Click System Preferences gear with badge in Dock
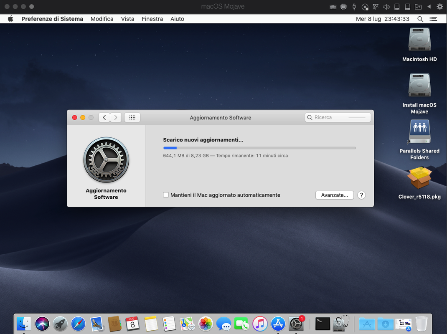The height and width of the screenshot is (334, 447). coord(296,324)
